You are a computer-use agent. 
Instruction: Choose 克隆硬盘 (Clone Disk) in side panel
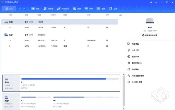click(133, 44)
